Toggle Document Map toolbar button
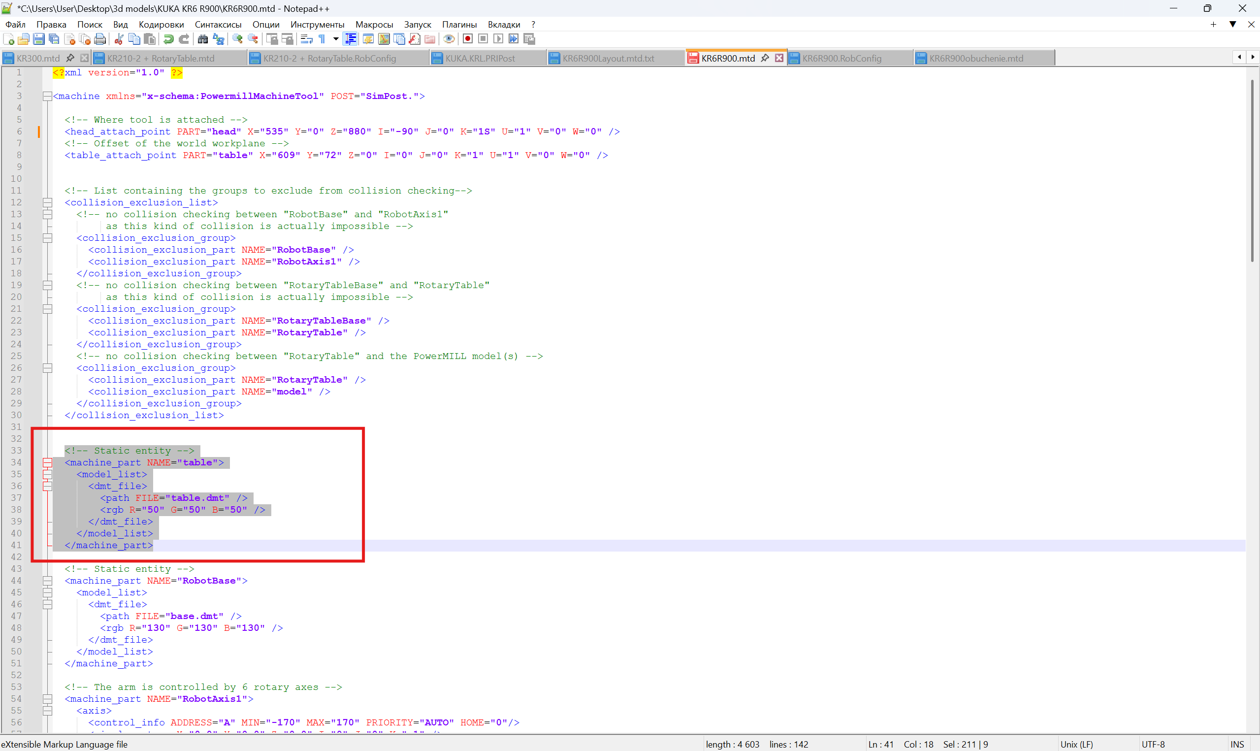This screenshot has width=1260, height=751. coord(384,39)
